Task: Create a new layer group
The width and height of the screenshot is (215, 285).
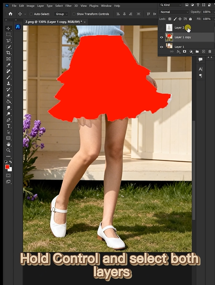Action: point(197,51)
